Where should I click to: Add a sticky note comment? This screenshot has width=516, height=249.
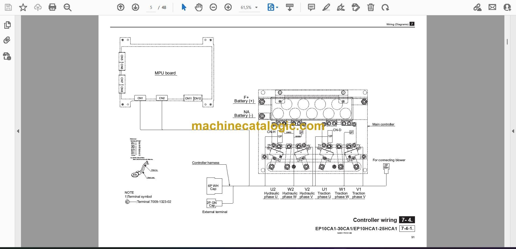311,7
